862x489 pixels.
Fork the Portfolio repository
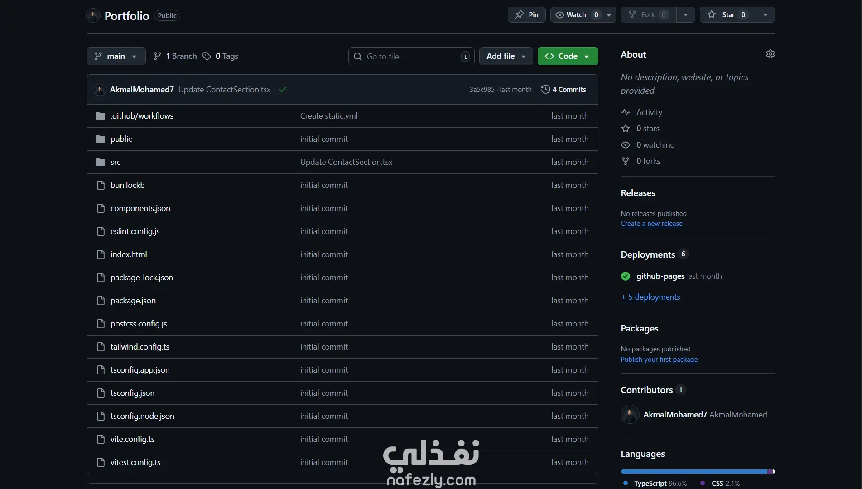coord(649,15)
